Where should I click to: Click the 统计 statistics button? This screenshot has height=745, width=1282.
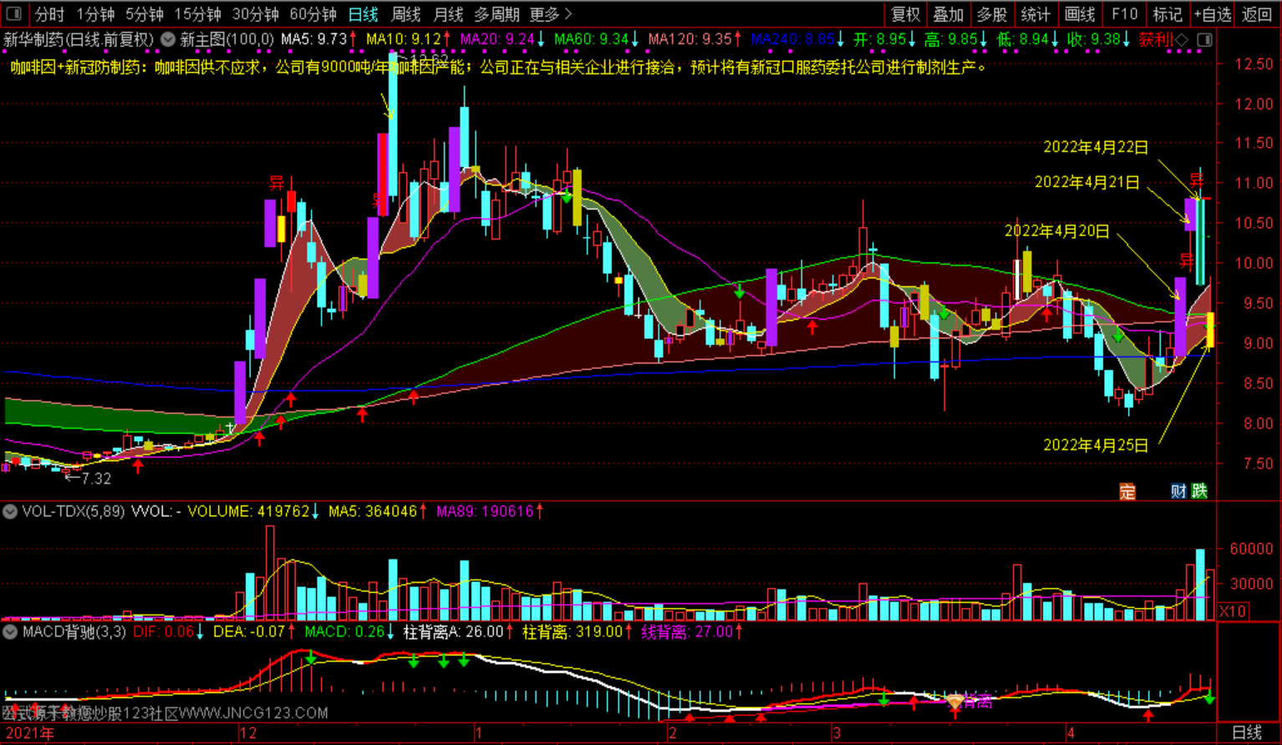(x=1035, y=14)
